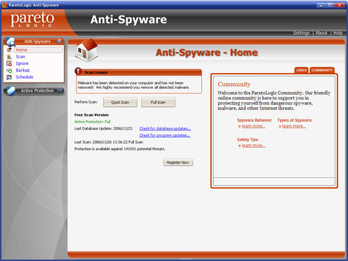Click the Schedule icon in sidebar
The width and height of the screenshot is (348, 261).
[x=9, y=77]
